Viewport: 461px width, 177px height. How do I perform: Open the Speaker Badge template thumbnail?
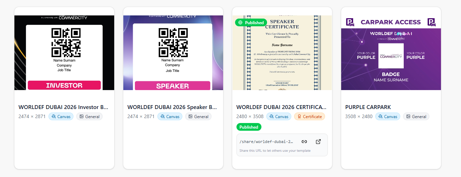click(173, 53)
